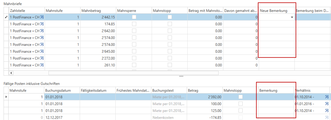Image resolution: width=331 pixels, height=120 pixels.
Task: Open Verhältnis link icon in 100.00 row
Action: (327, 104)
